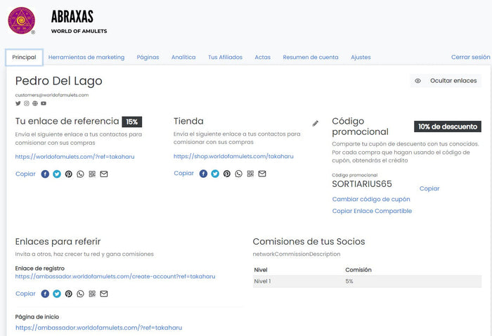The image size is (492, 336).
Task: Share registration link on Twitter
Action: (57, 294)
